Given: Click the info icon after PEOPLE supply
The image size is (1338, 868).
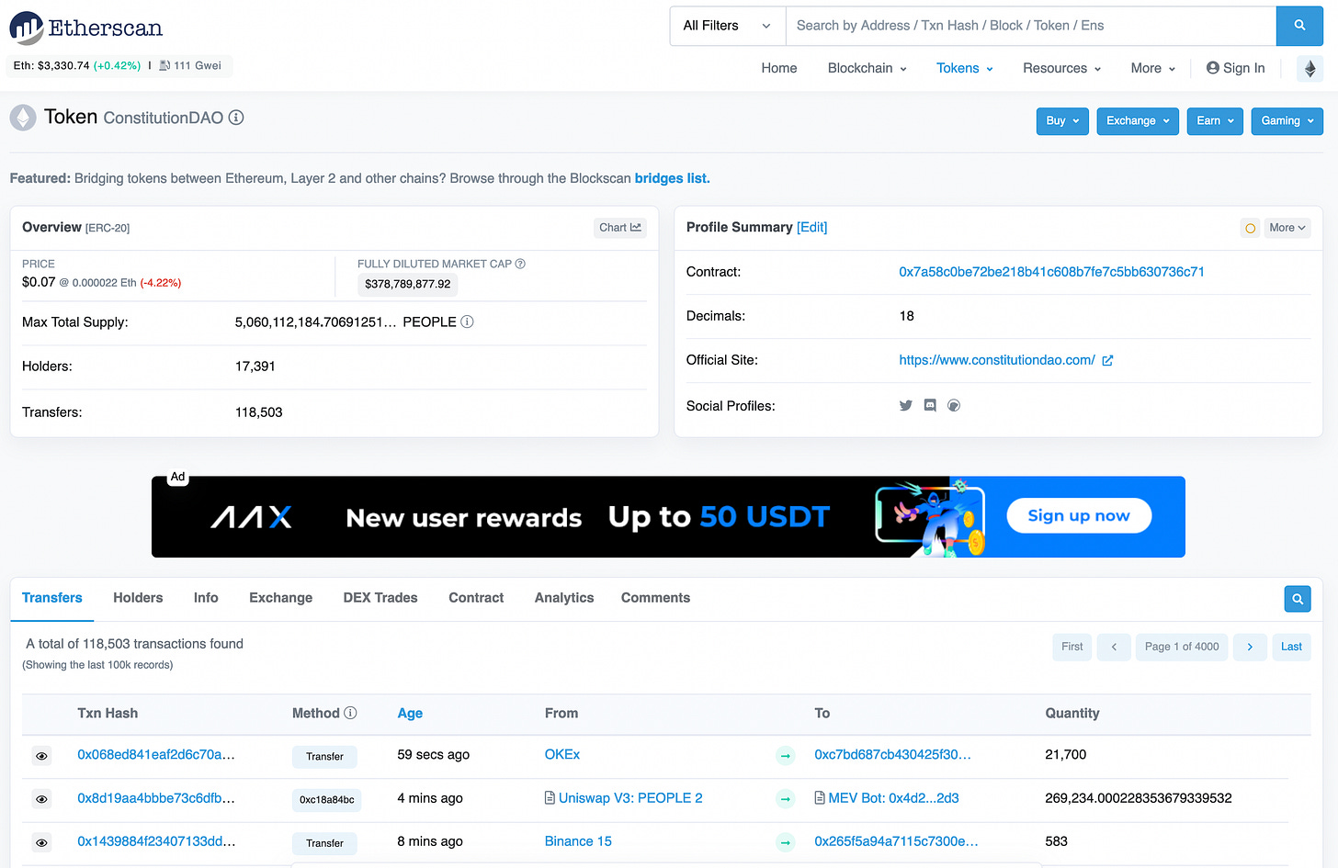Looking at the screenshot, I should (x=467, y=321).
